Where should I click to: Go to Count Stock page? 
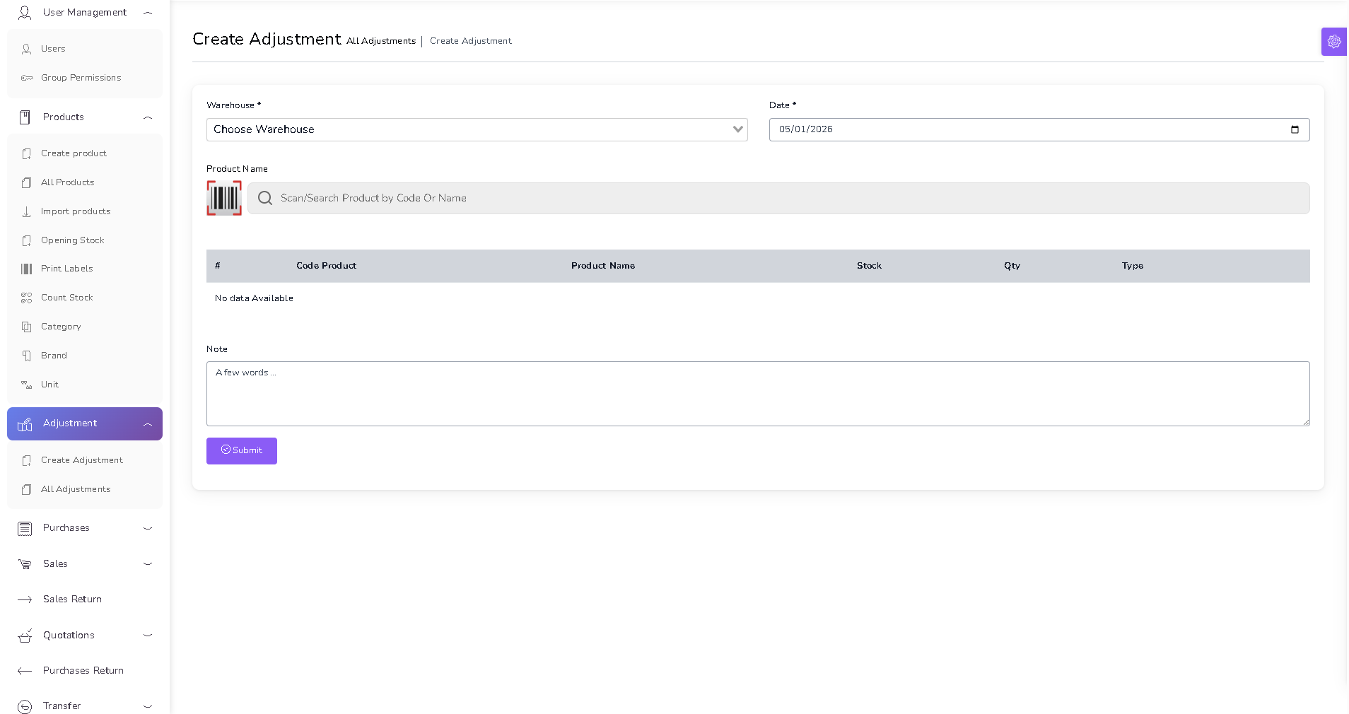coord(66,298)
